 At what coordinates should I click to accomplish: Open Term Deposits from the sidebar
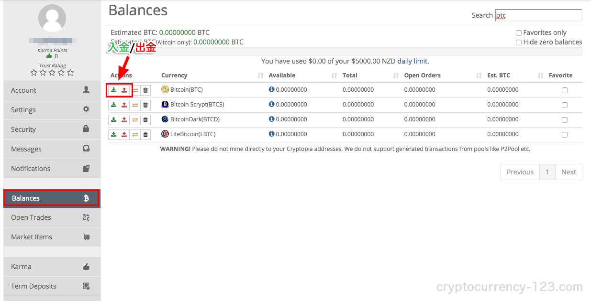tap(52, 286)
